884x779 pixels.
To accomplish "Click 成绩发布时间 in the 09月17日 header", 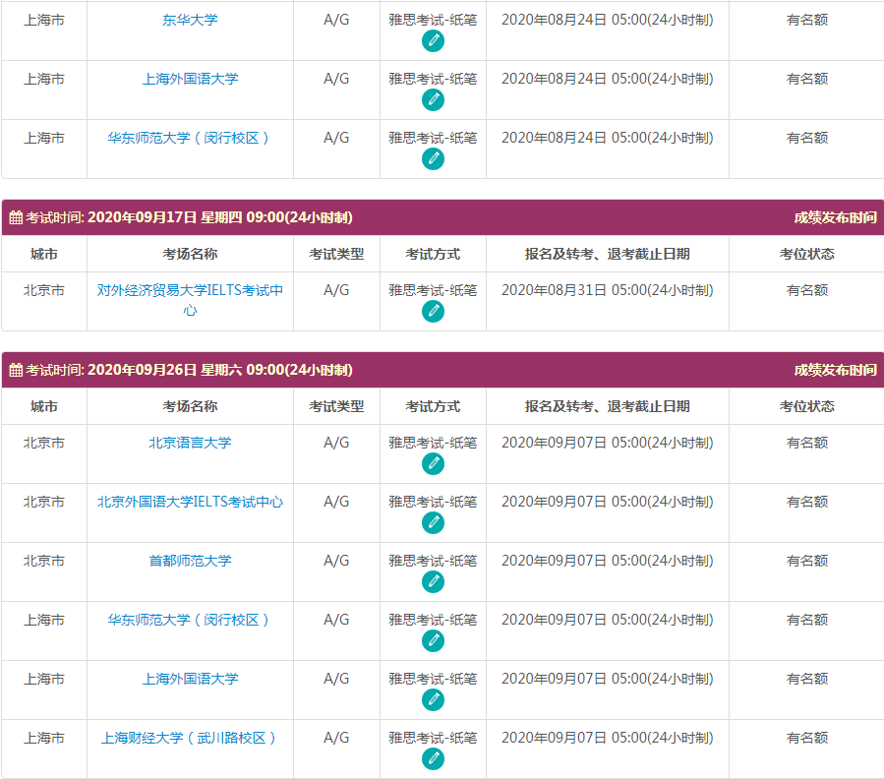I will tap(835, 218).
